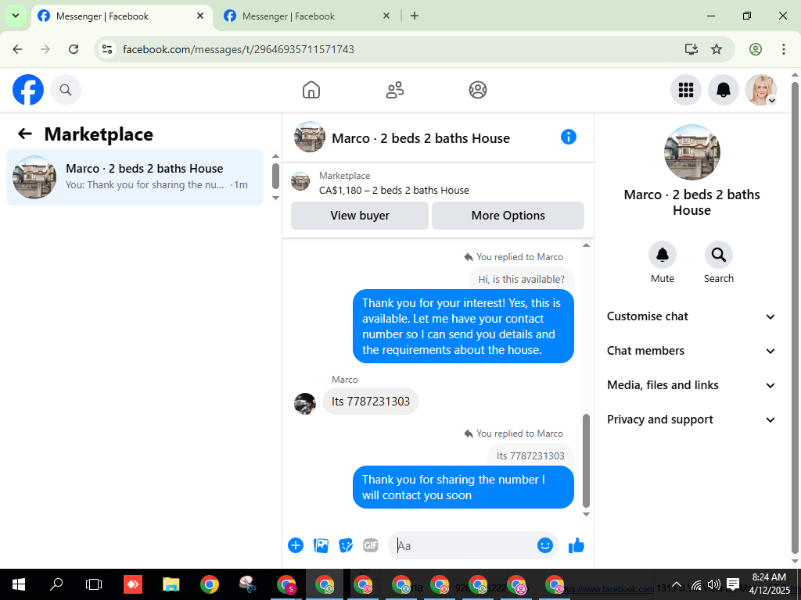
Task: Open the nine-dot Menu grid icon
Action: point(685,90)
